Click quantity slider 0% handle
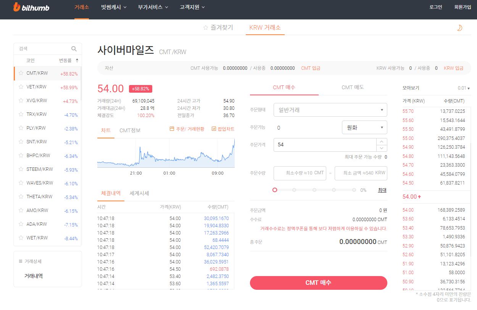Image resolution: width=477 pixels, height=310 pixels. point(275,190)
